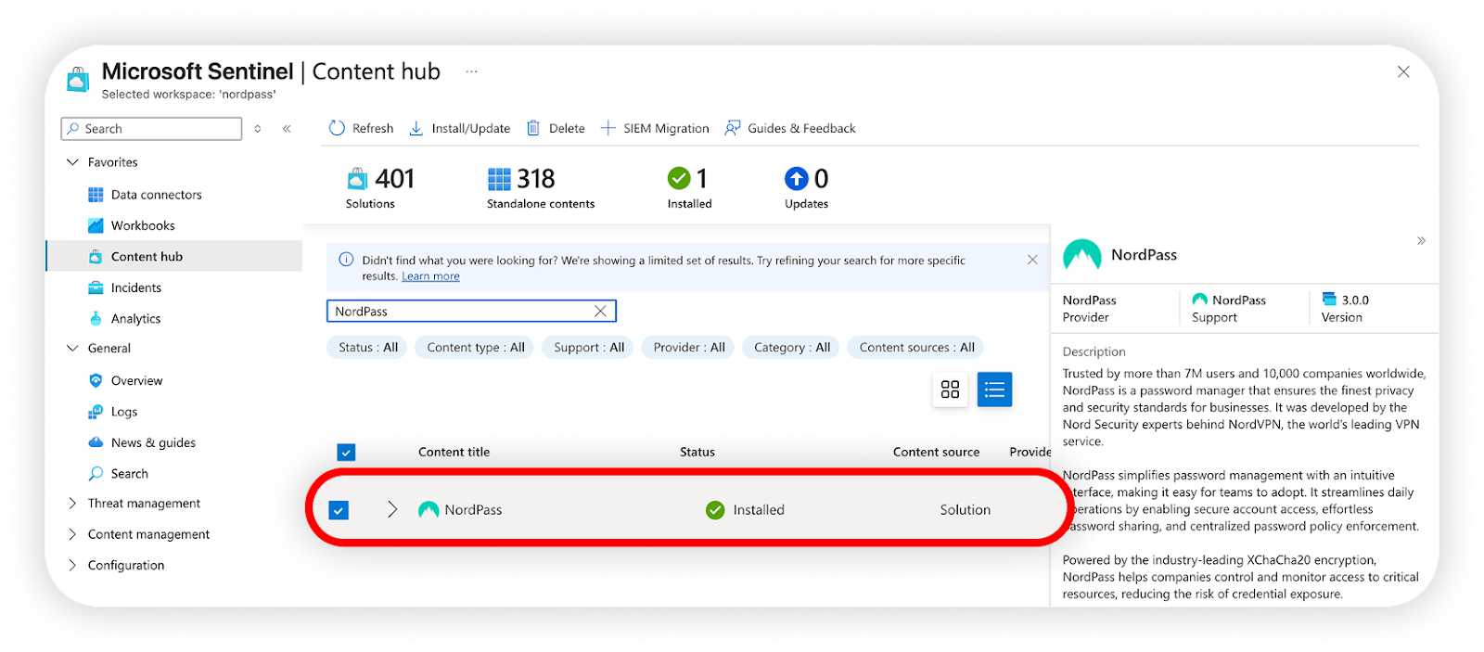This screenshot has height=652, width=1484.
Task: Close the Content hub blade
Action: point(1403,71)
